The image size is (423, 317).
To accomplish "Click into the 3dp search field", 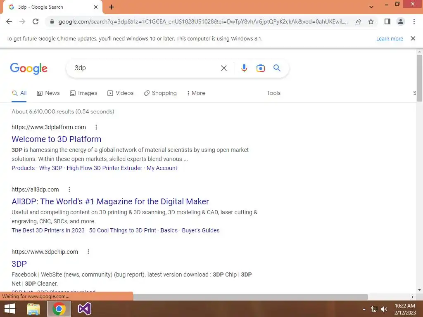I will [x=146, y=68].
